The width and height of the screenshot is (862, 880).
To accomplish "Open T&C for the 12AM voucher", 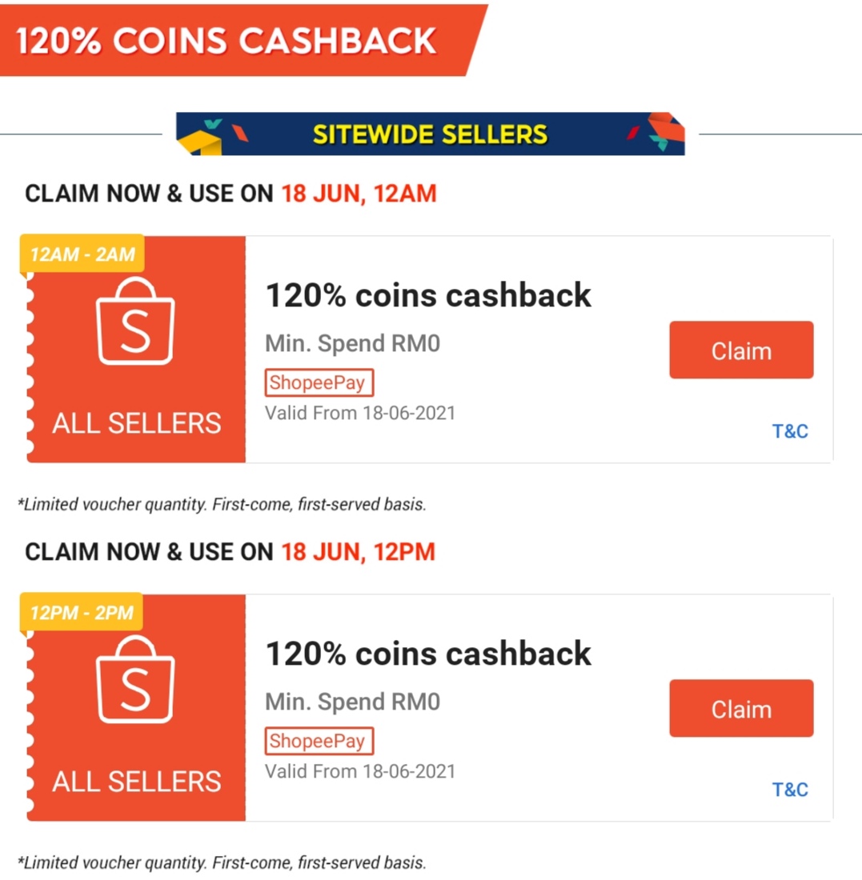I will point(790,431).
